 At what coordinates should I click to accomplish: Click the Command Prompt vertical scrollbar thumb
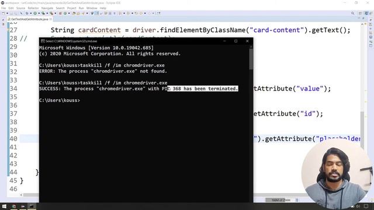(251, 59)
